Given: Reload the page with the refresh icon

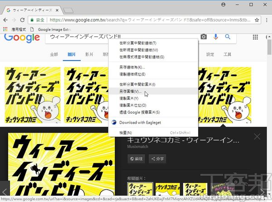Looking at the screenshot, I should pos(22,20).
